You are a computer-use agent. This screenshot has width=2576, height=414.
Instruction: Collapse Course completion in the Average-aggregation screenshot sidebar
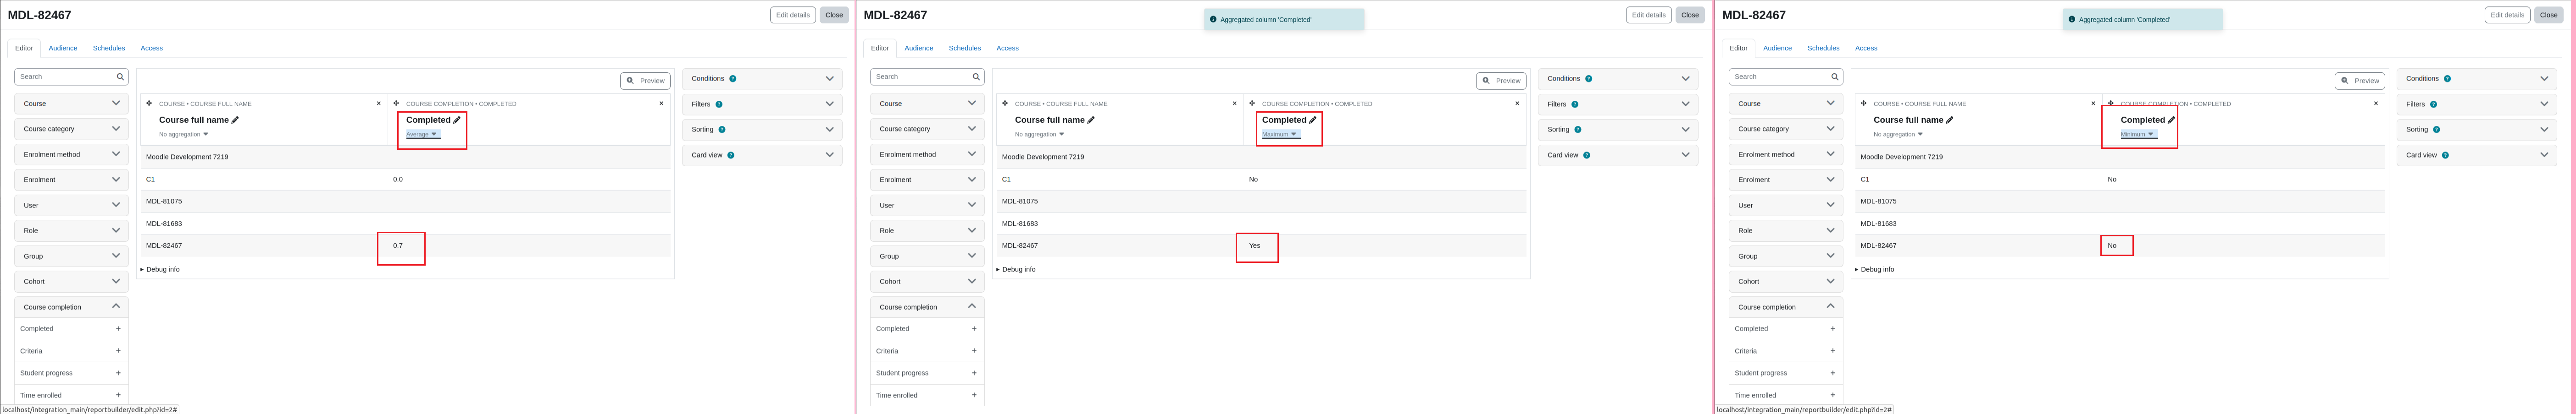[71, 307]
